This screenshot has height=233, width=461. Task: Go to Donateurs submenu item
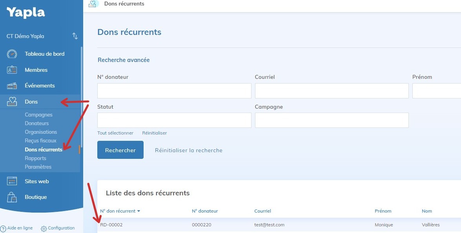click(37, 124)
